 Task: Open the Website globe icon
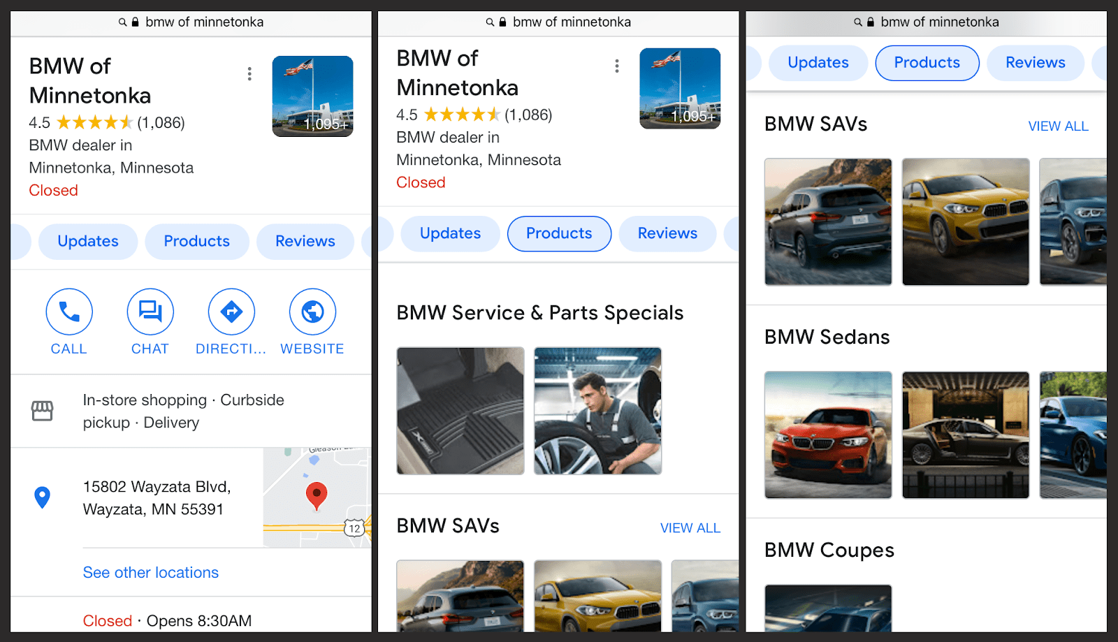312,312
